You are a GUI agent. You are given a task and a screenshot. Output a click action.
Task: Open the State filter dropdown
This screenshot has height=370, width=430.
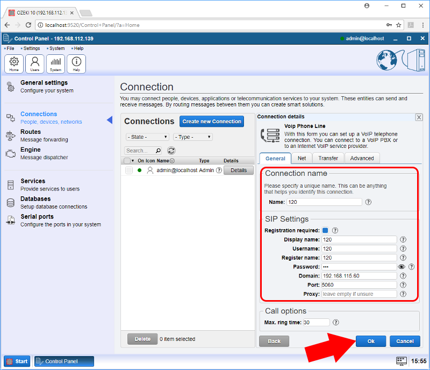pyautogui.click(x=147, y=137)
